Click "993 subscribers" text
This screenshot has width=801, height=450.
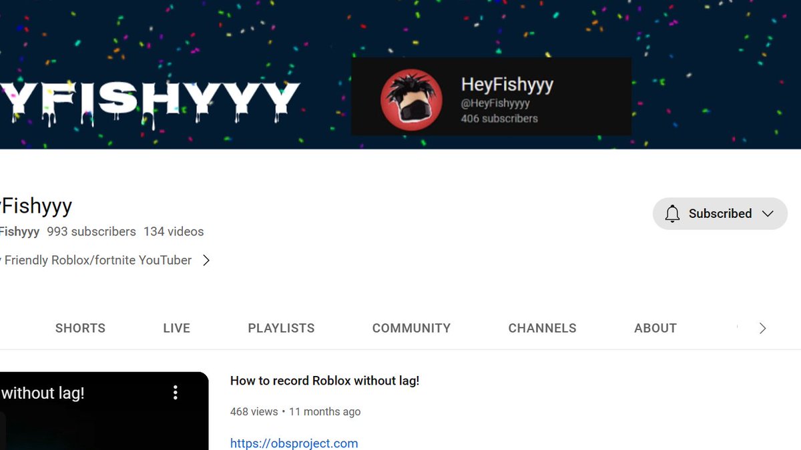[x=91, y=232]
